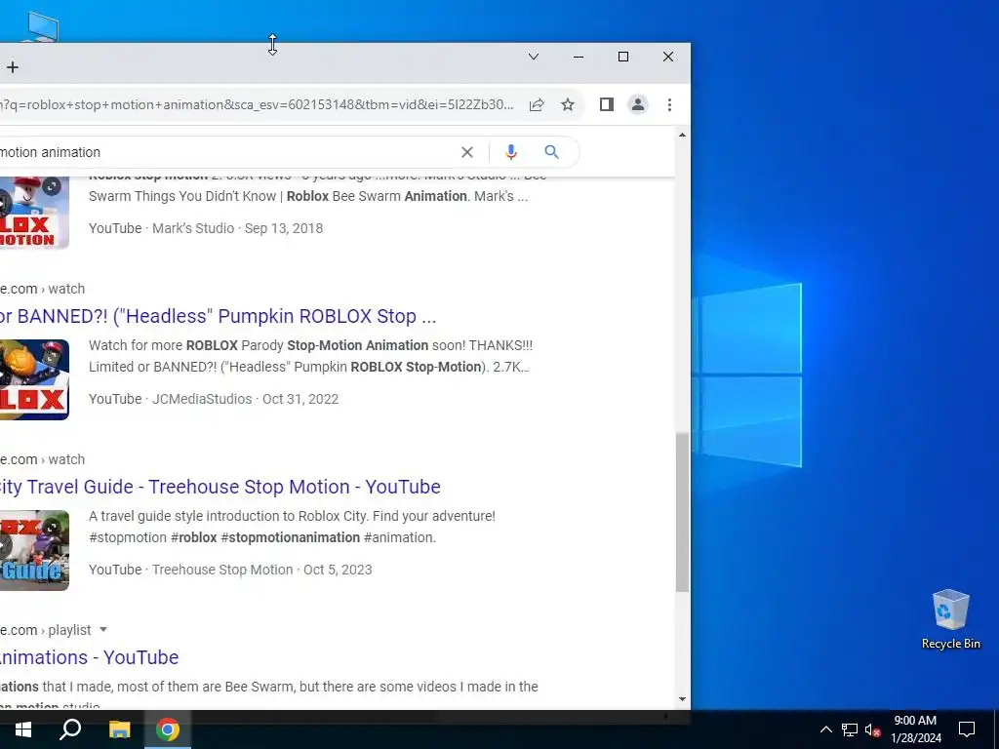Click the page scroll down arrow
Screen dimensions: 999x749
tap(682, 699)
